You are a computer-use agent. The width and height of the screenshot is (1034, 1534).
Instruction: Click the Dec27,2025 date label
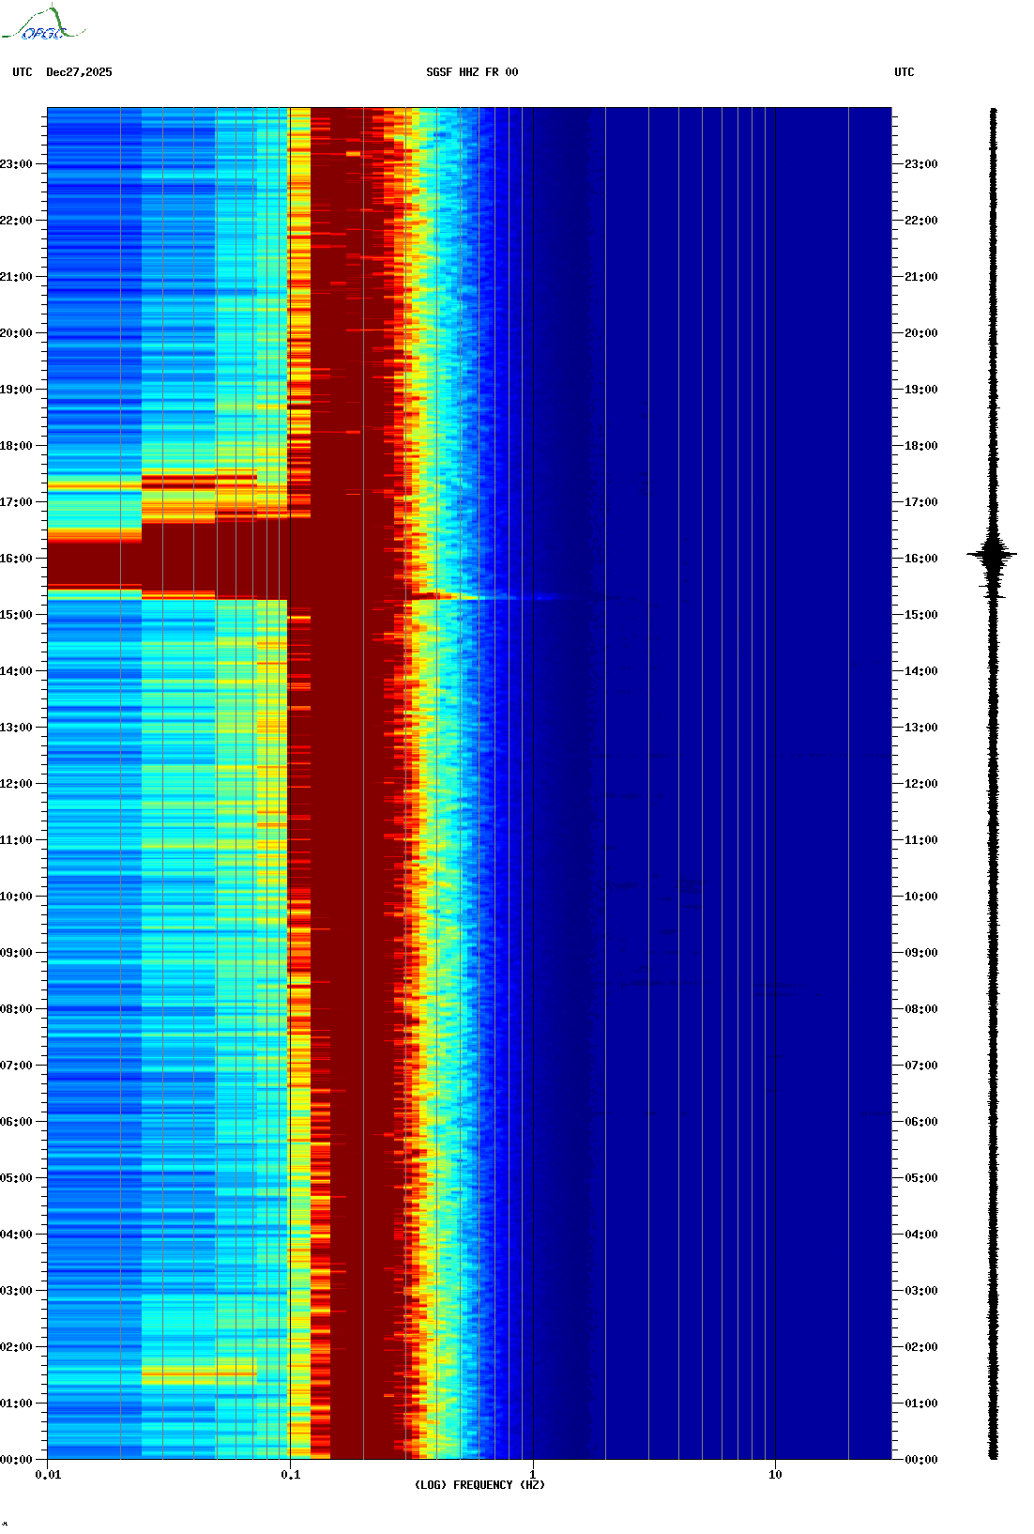pyautogui.click(x=79, y=72)
